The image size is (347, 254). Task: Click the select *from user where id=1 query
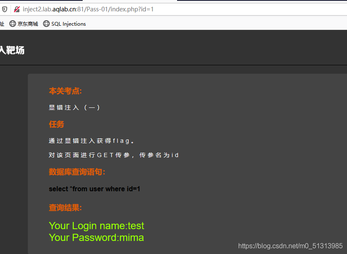point(94,189)
